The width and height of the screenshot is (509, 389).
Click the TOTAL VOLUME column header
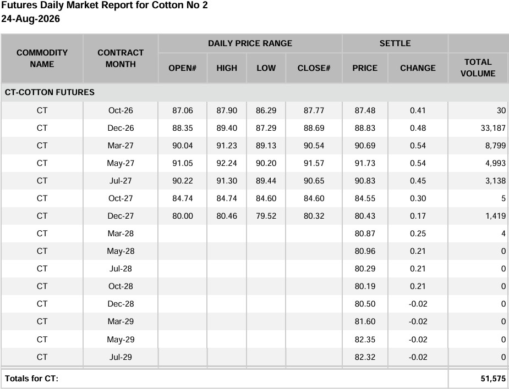click(478, 68)
